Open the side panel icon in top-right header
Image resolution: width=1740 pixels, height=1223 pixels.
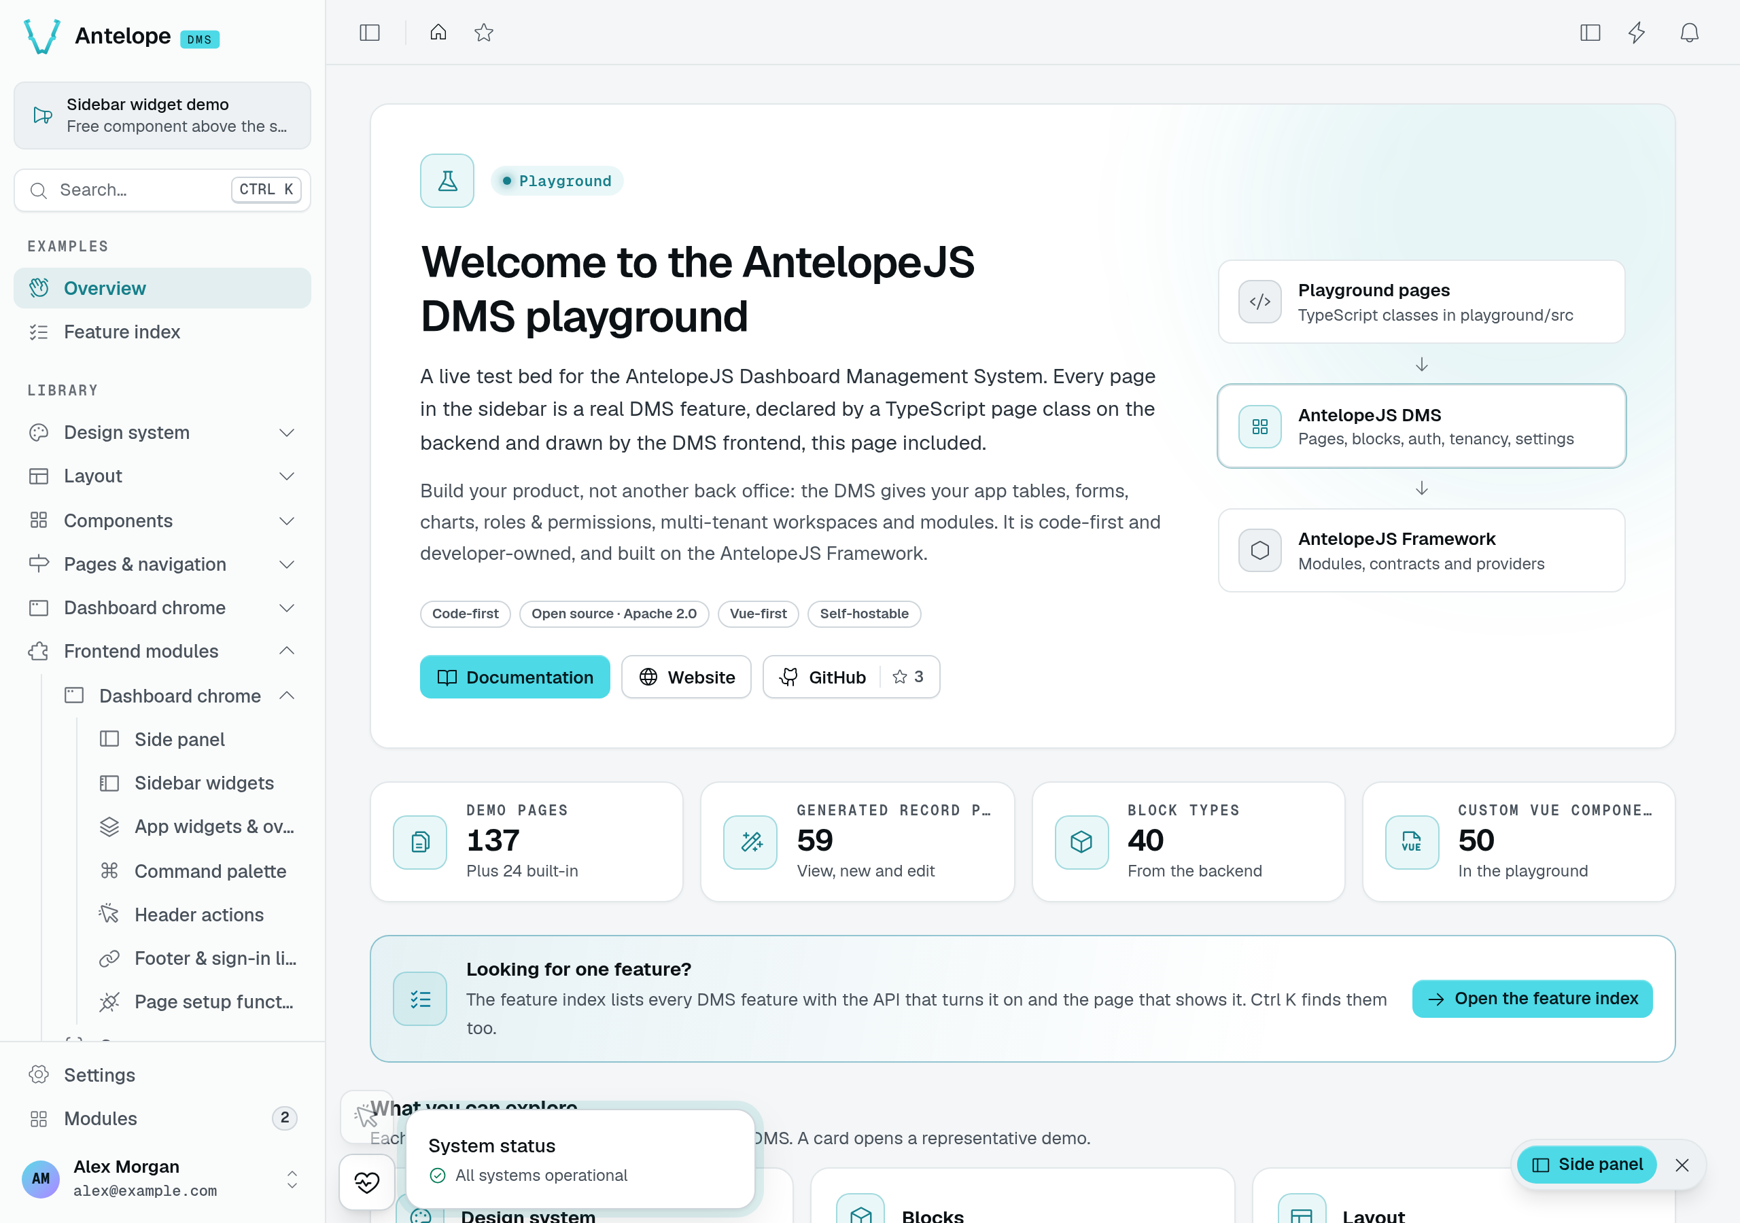coord(1590,33)
